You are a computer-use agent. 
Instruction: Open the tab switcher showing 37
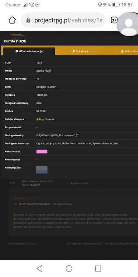114,20
